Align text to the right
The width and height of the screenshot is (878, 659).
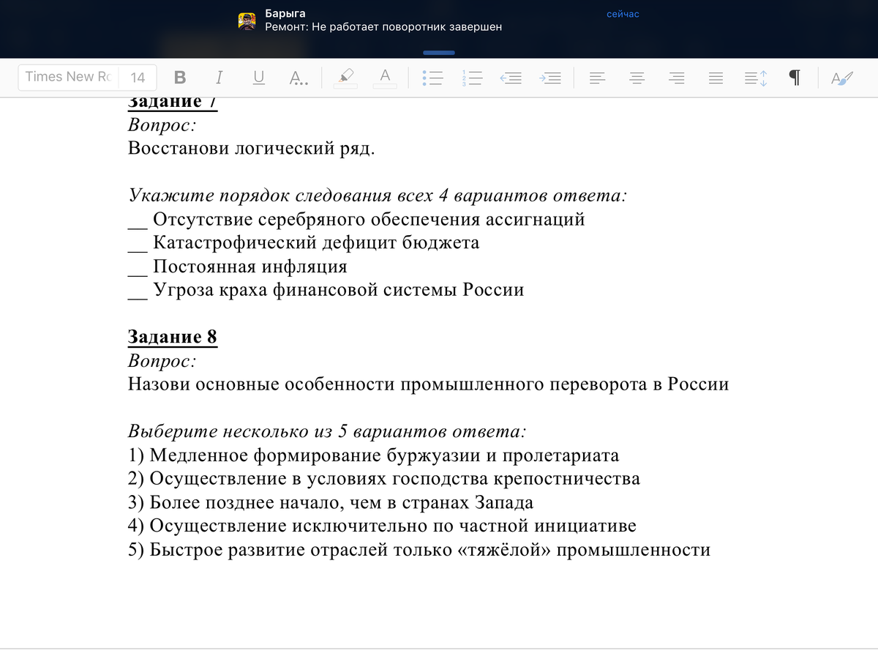coord(677,78)
